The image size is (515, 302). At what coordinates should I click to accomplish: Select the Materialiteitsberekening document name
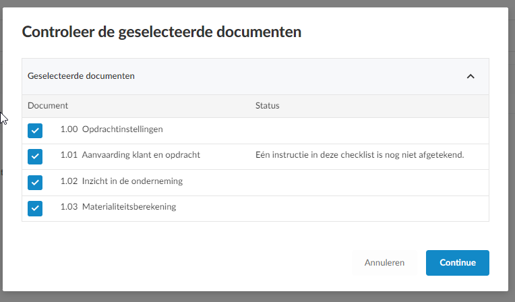[129, 207]
